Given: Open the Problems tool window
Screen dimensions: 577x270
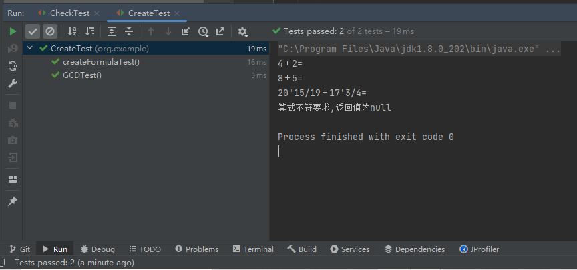Looking at the screenshot, I should coord(196,249).
